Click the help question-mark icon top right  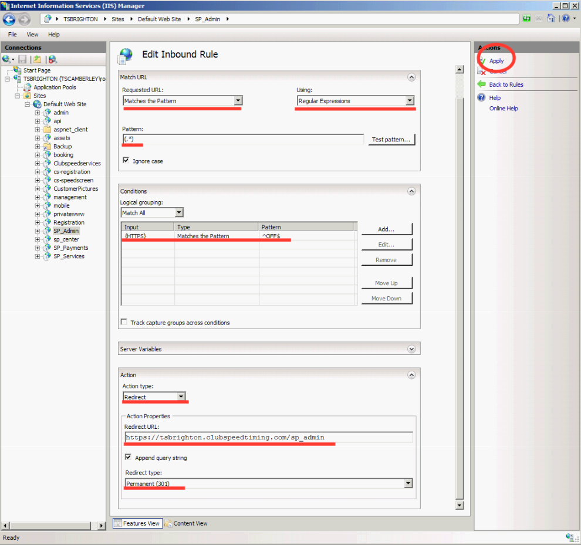click(566, 19)
